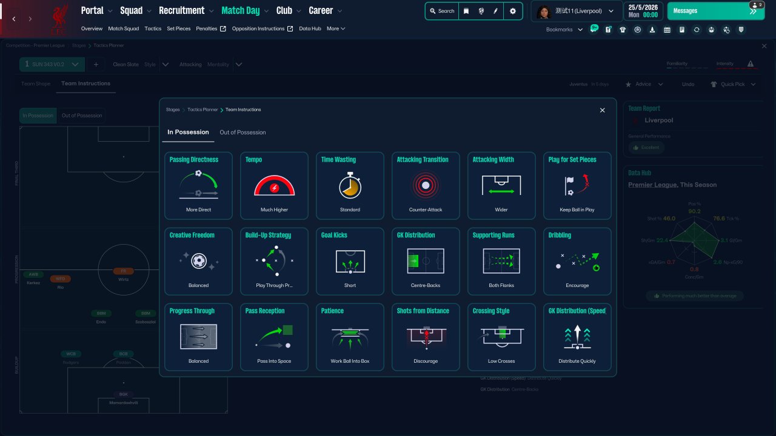The width and height of the screenshot is (776, 436).
Task: Go forward with the right arrow
Action: tap(30, 19)
